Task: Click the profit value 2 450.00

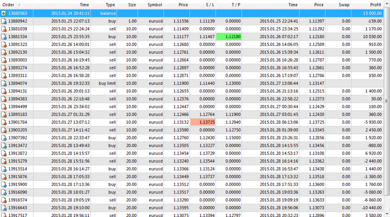Action: click(373, 130)
